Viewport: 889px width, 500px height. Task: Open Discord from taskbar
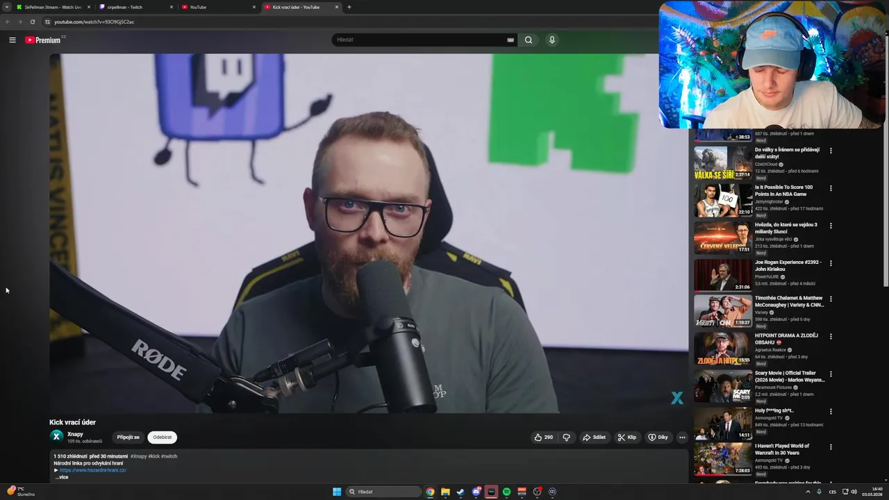476,492
